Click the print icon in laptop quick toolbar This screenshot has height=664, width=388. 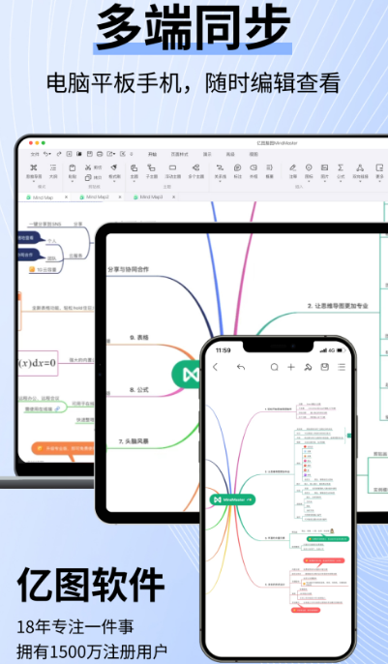pyautogui.click(x=100, y=154)
